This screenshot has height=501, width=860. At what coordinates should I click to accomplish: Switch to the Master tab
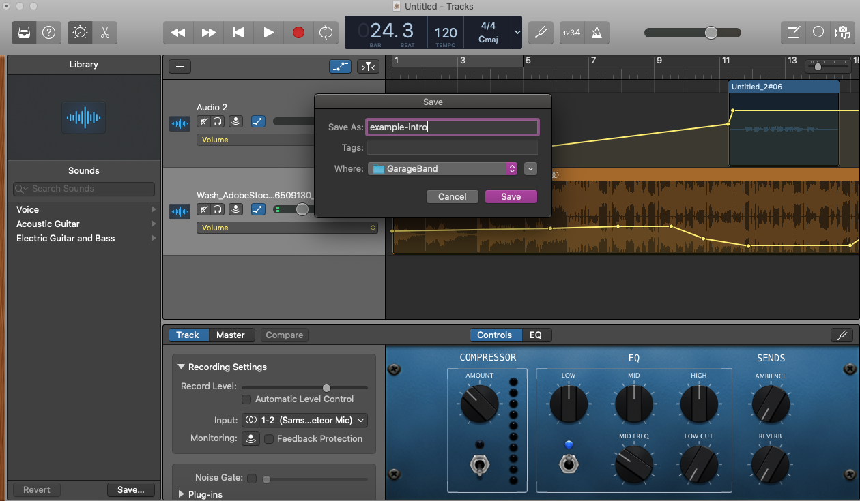[x=231, y=335]
